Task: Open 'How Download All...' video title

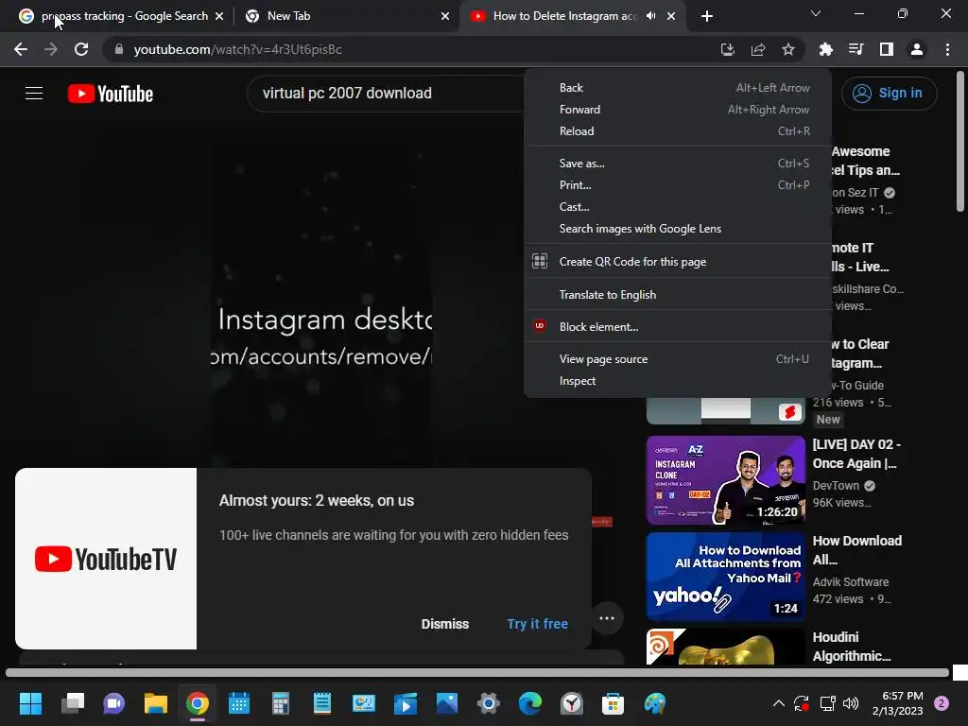Action: [x=856, y=550]
